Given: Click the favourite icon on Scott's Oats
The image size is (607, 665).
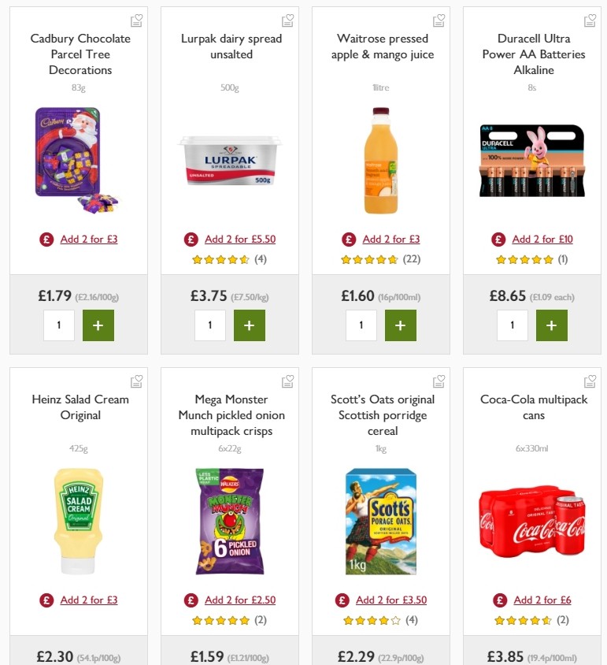Looking at the screenshot, I should tap(439, 381).
